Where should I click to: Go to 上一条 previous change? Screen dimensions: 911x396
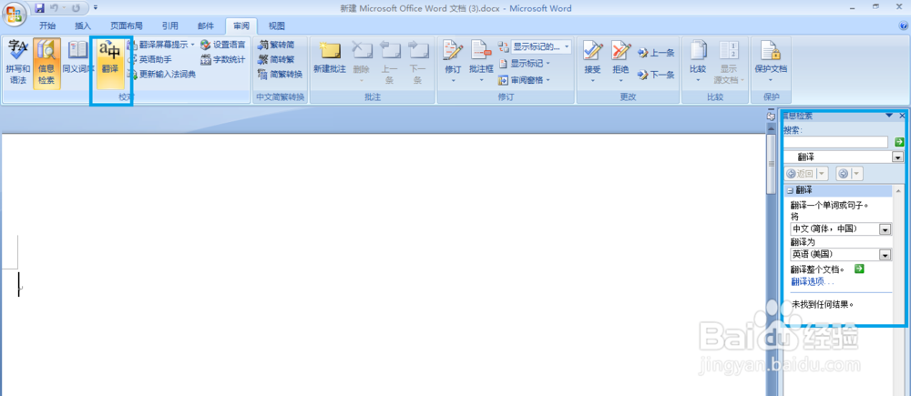click(657, 53)
